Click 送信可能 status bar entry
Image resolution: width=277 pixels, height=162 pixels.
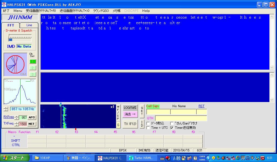162,150
